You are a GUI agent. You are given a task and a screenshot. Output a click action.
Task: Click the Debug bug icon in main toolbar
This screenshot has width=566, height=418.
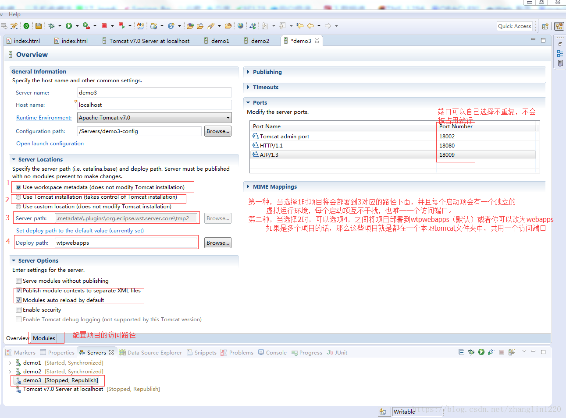[x=52, y=26]
